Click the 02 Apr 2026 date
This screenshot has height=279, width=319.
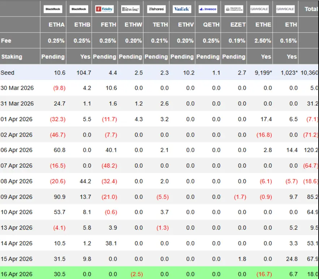click(17, 135)
